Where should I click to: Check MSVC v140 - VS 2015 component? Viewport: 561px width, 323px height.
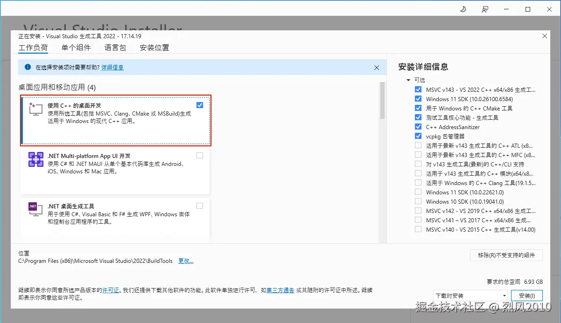coord(418,229)
